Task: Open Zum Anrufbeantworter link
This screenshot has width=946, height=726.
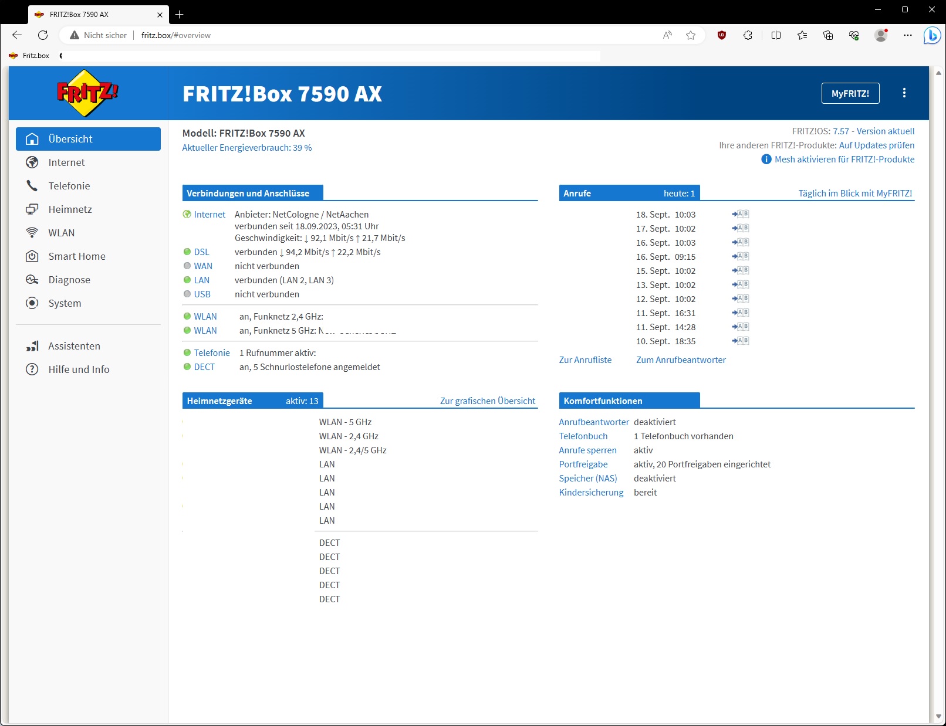Action: [681, 360]
